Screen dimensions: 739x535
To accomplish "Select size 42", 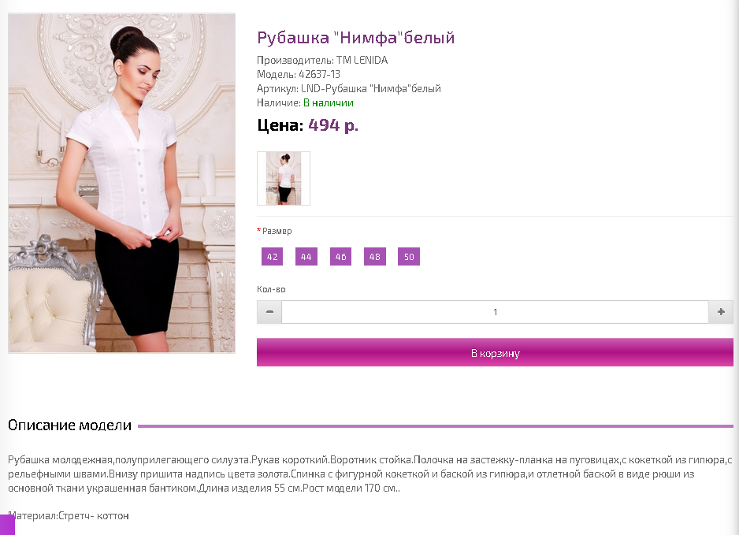I will [x=272, y=257].
